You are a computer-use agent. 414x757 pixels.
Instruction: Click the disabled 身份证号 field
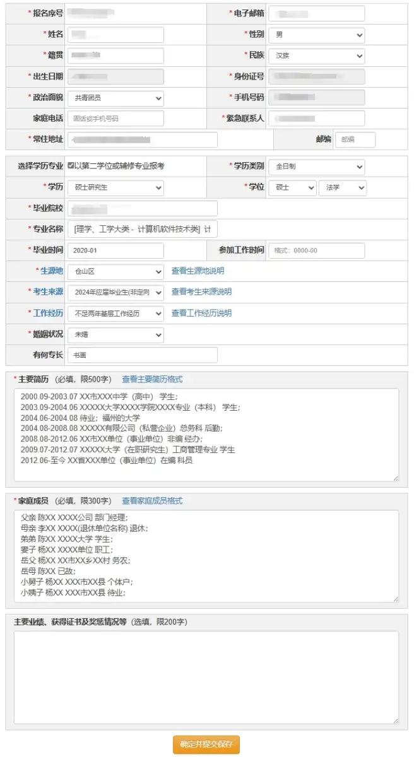coord(316,76)
